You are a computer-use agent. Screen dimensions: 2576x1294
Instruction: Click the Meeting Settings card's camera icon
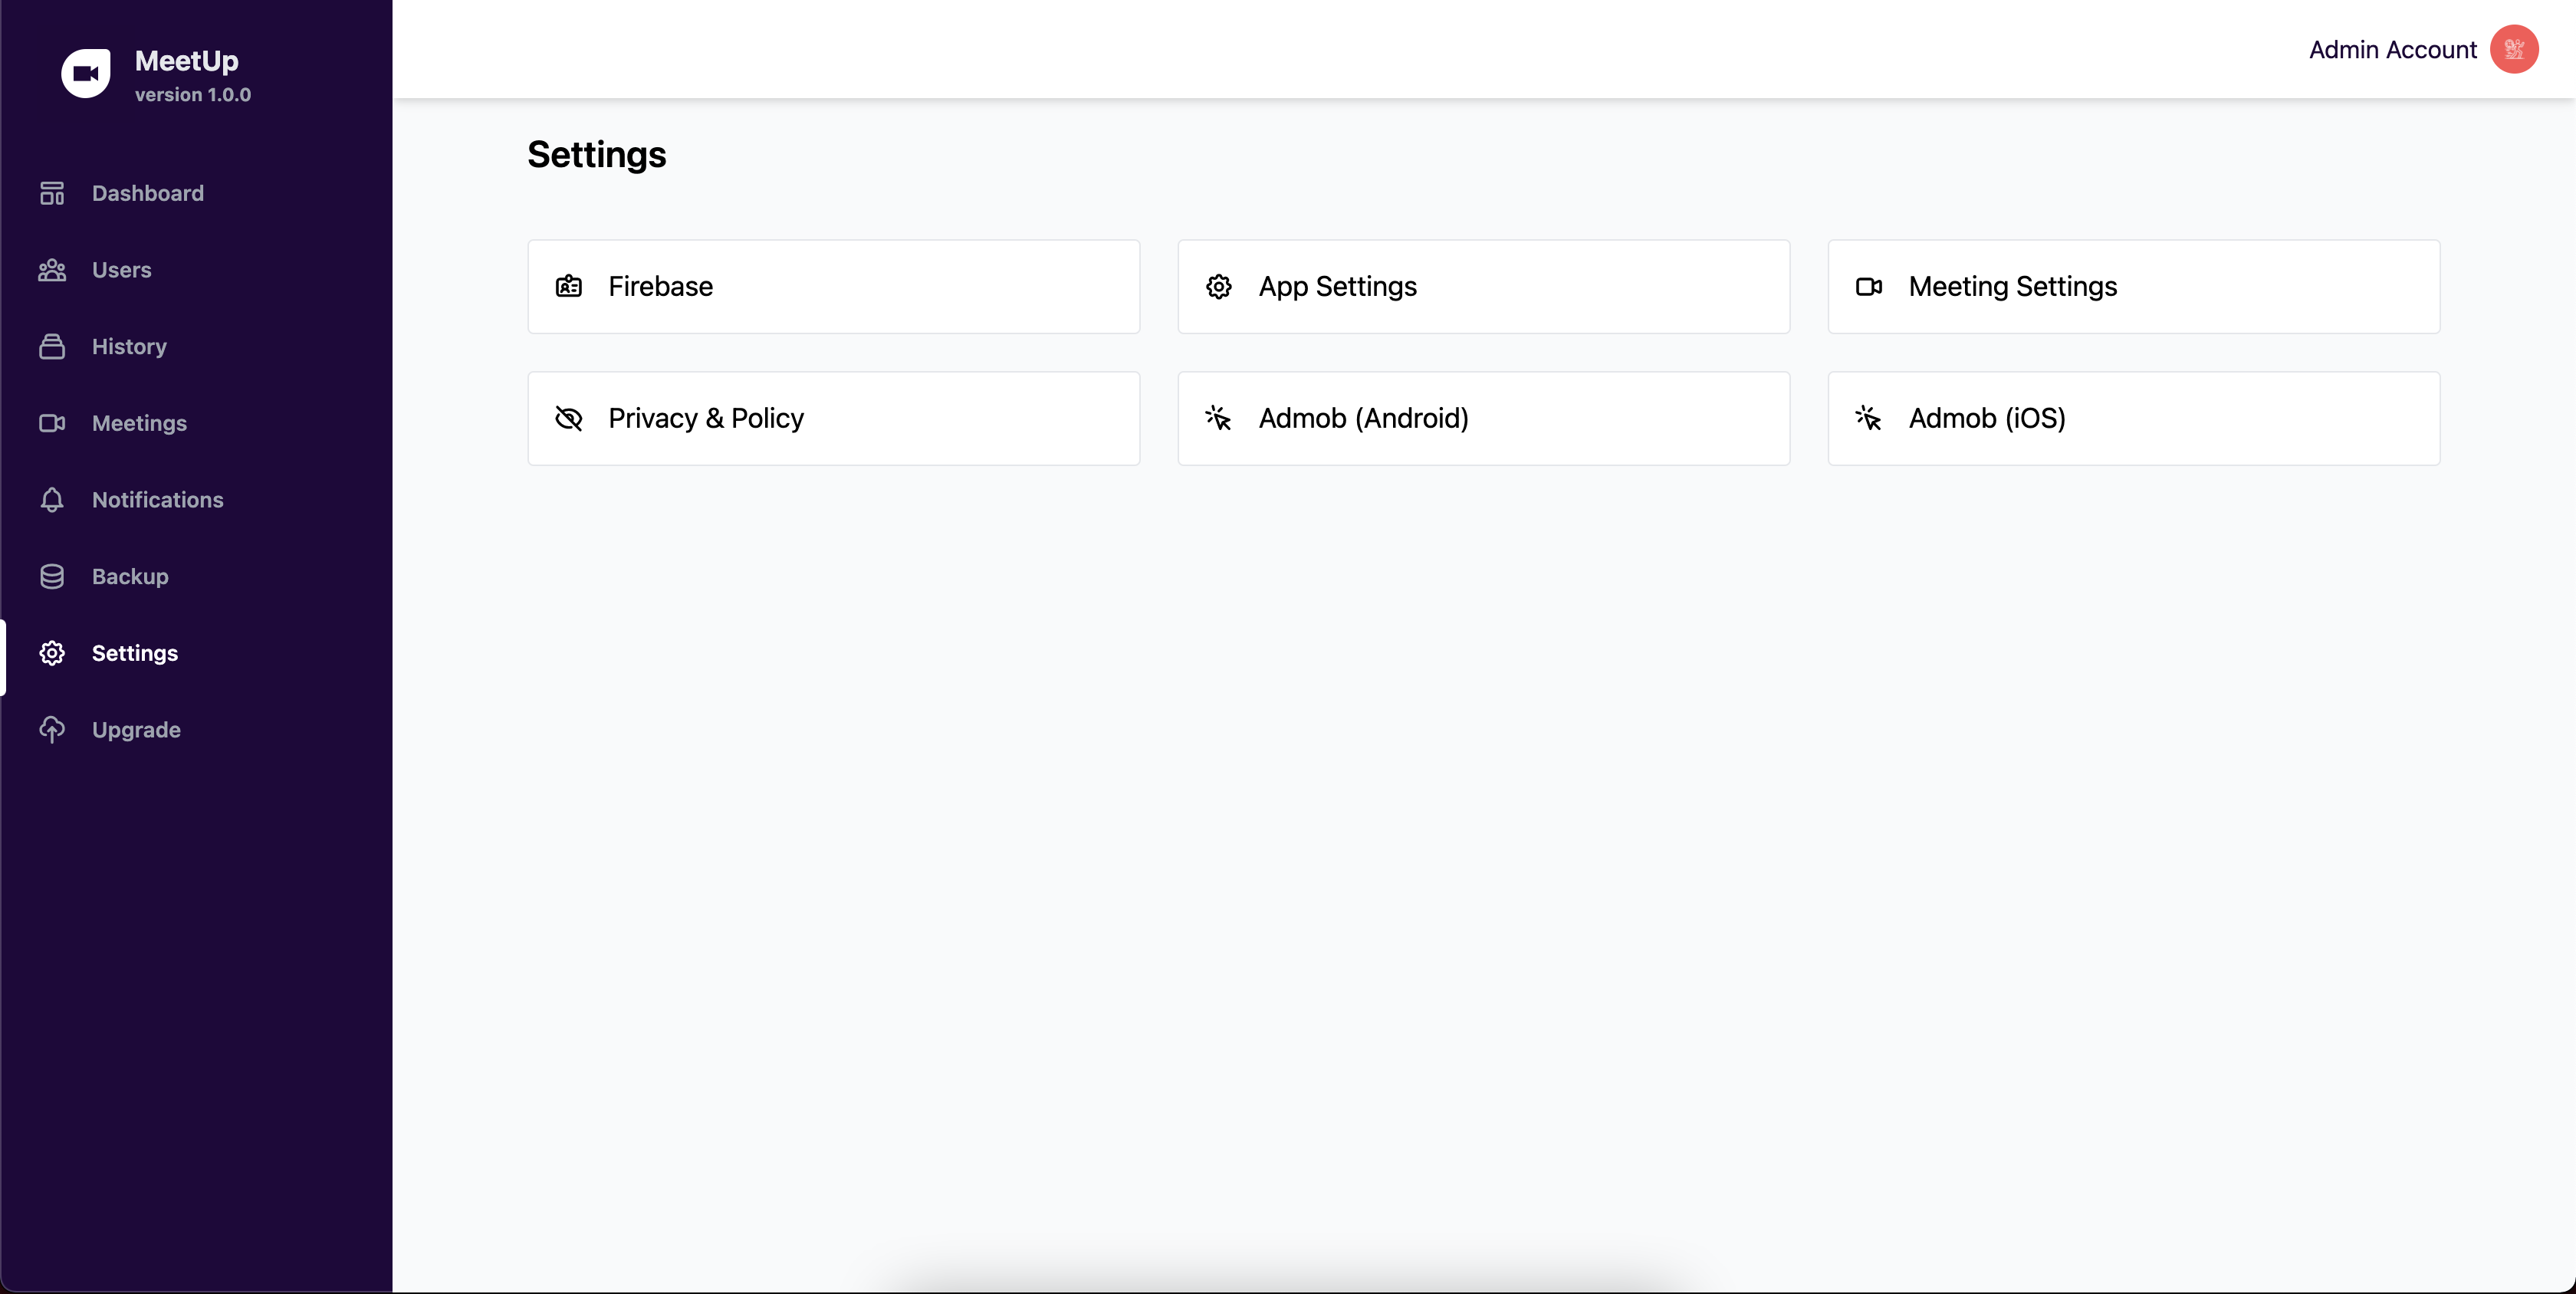pyautogui.click(x=1869, y=287)
